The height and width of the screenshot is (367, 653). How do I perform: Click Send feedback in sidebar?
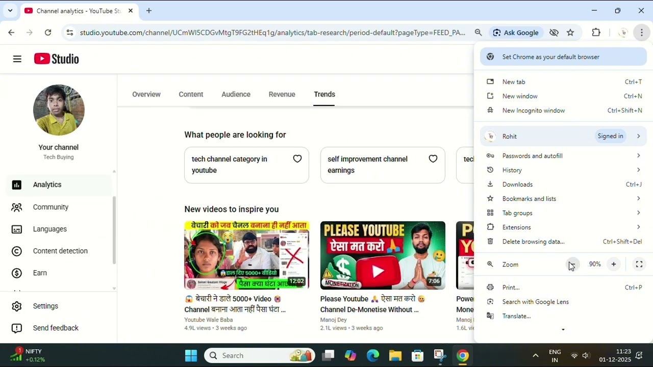59,328
